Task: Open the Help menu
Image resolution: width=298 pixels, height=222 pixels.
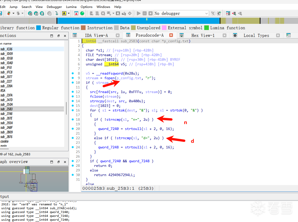Action: click(118, 7)
